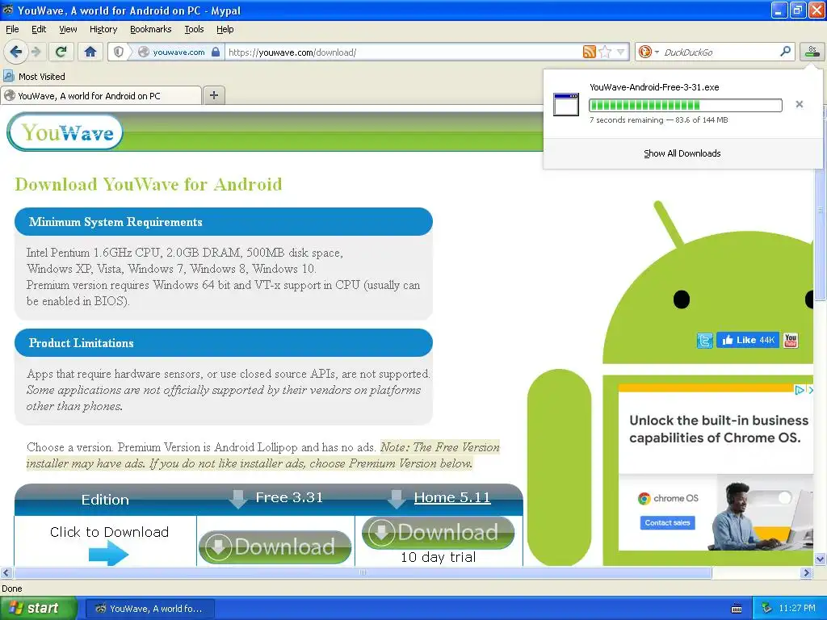Click the magnifier search go button
Screen dimensions: 827x620
click(785, 52)
